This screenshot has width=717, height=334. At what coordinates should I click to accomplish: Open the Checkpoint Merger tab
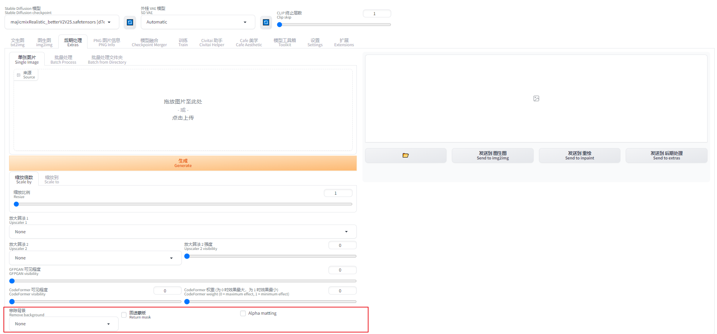[149, 42]
